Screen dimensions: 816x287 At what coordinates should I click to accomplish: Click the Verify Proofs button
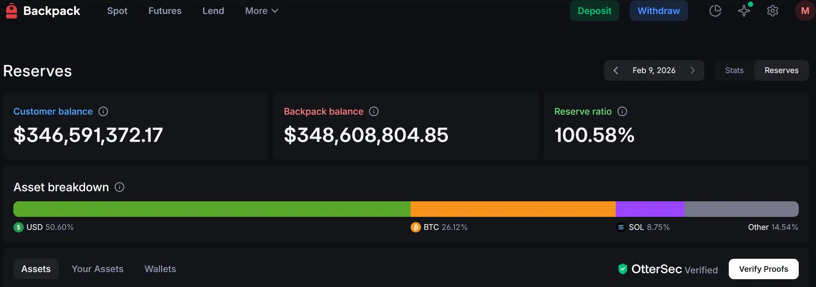pyautogui.click(x=763, y=269)
